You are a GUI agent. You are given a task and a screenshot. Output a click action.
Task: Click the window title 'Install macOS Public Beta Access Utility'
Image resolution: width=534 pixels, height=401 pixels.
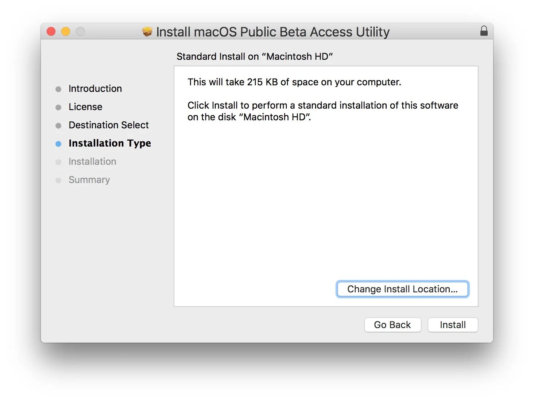tap(272, 32)
